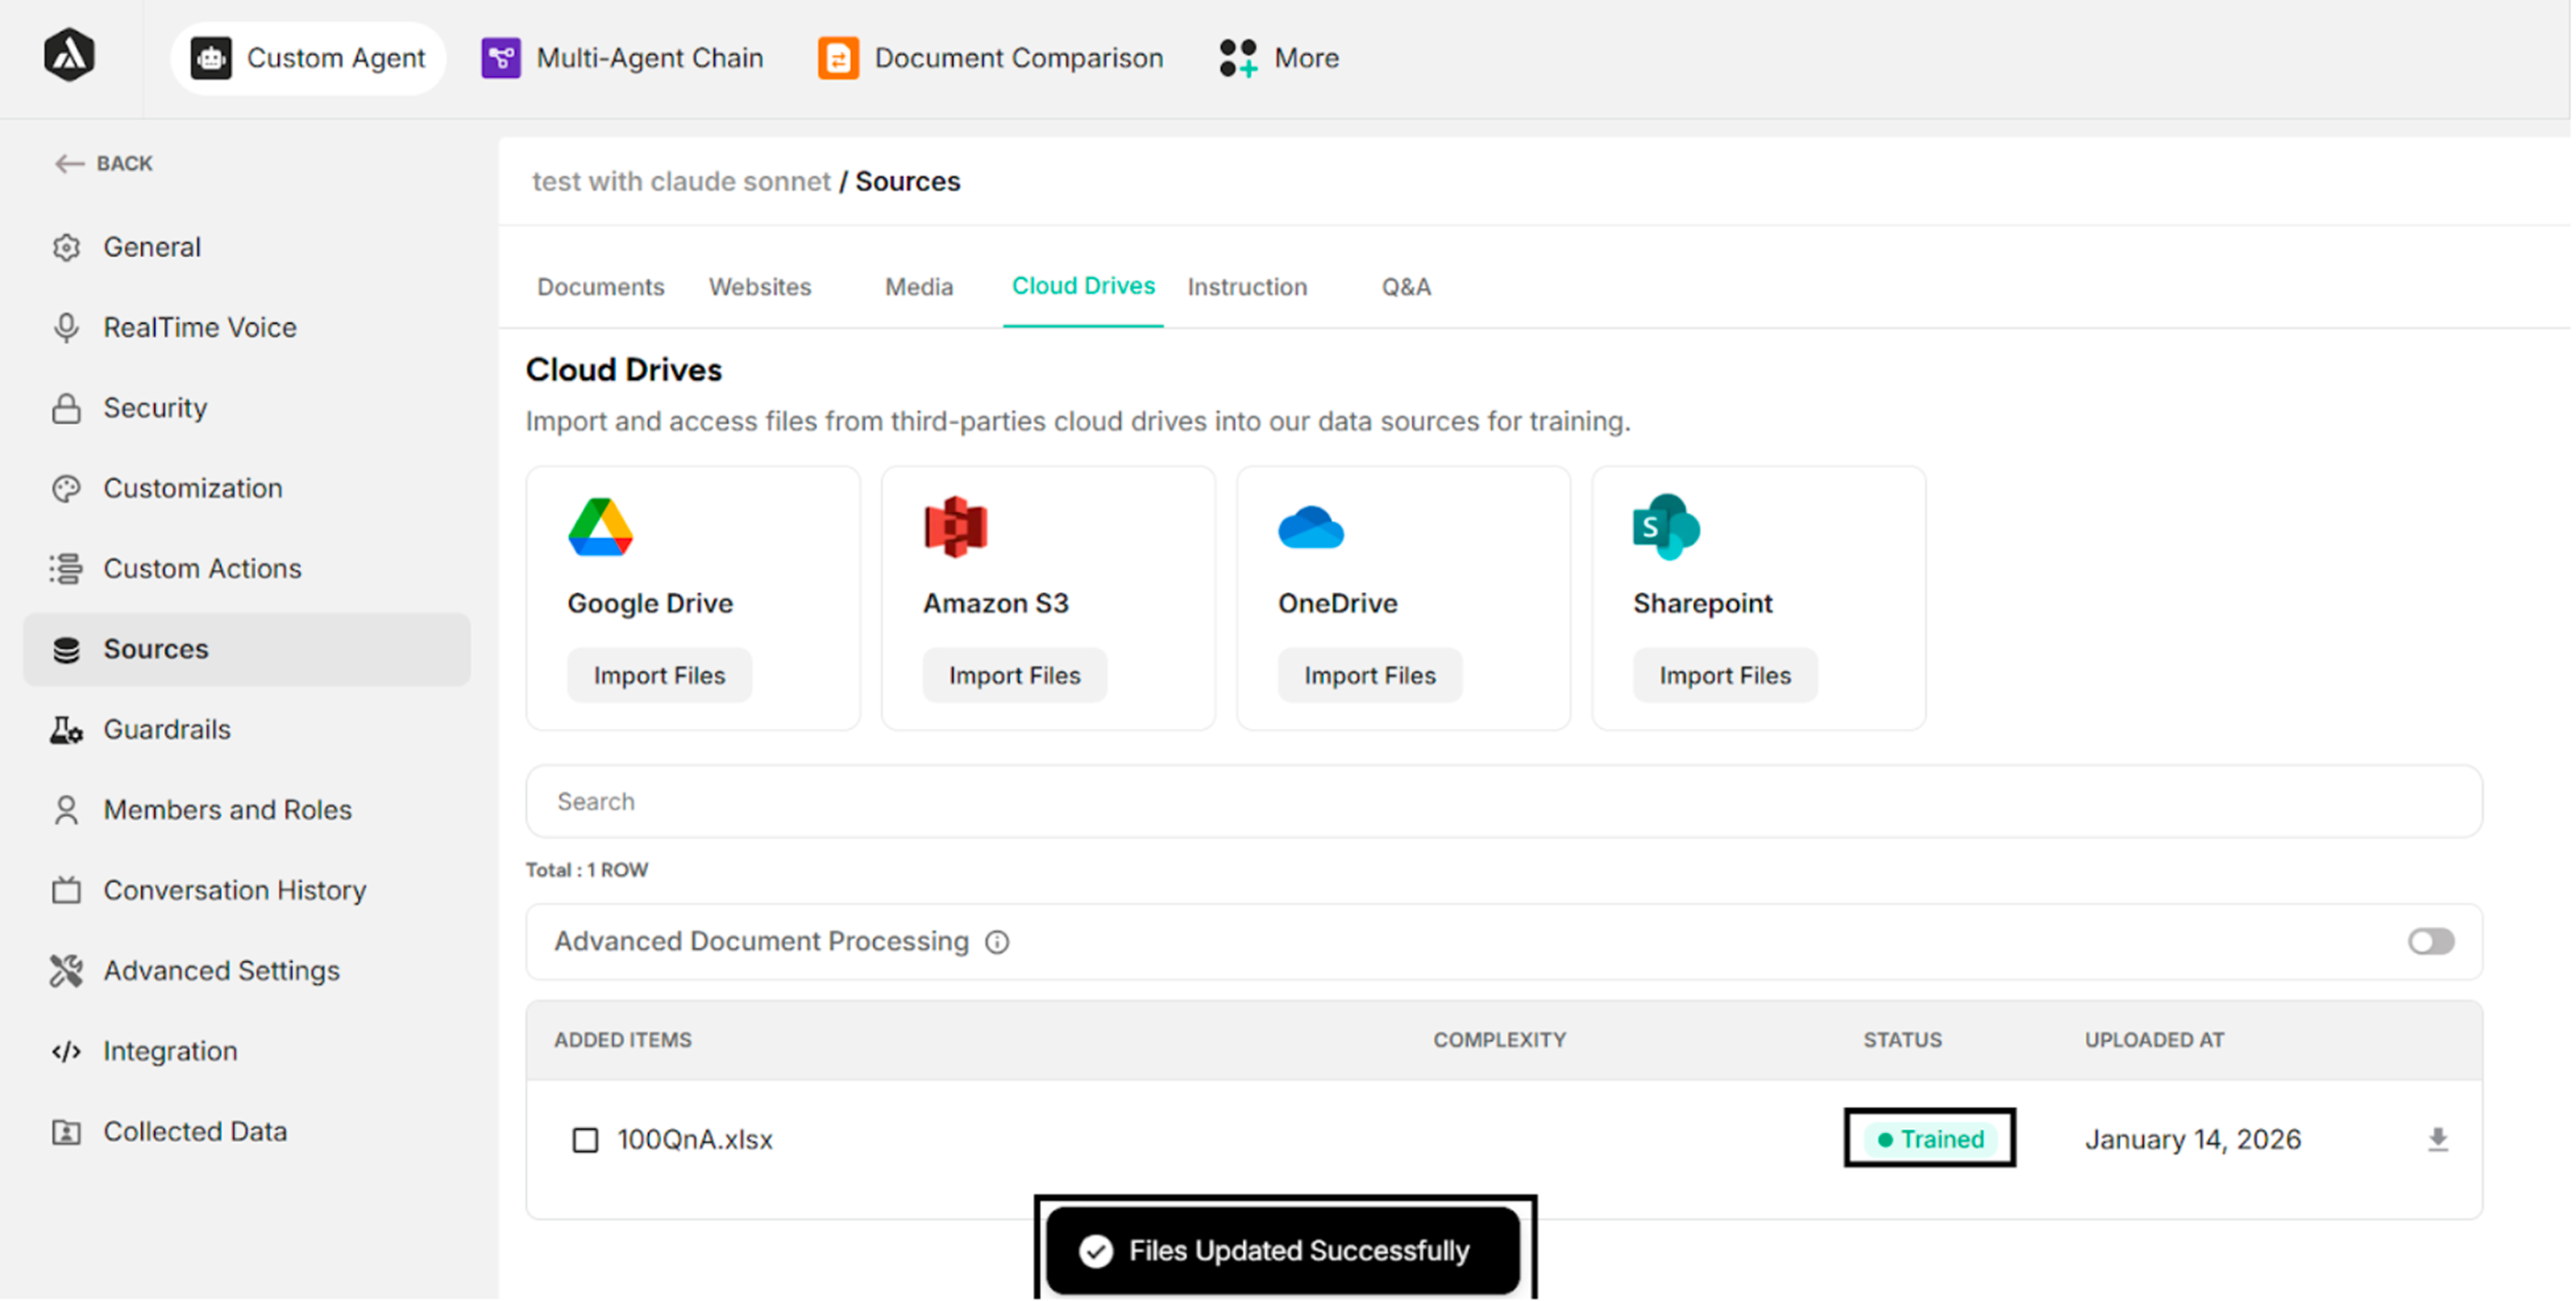This screenshot has width=2576, height=1301.
Task: Go back using the BACK arrow
Action: coord(103,163)
